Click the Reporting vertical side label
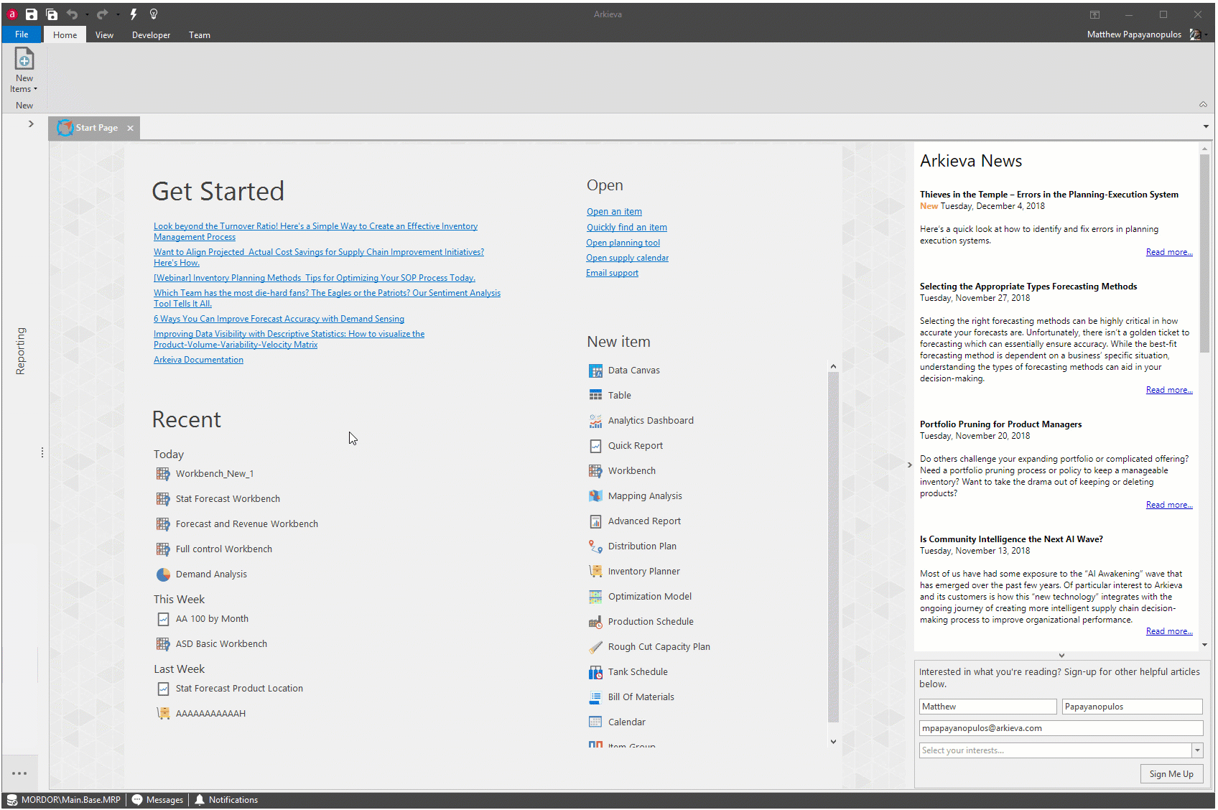Screen dimensions: 1218x810 (x=20, y=351)
